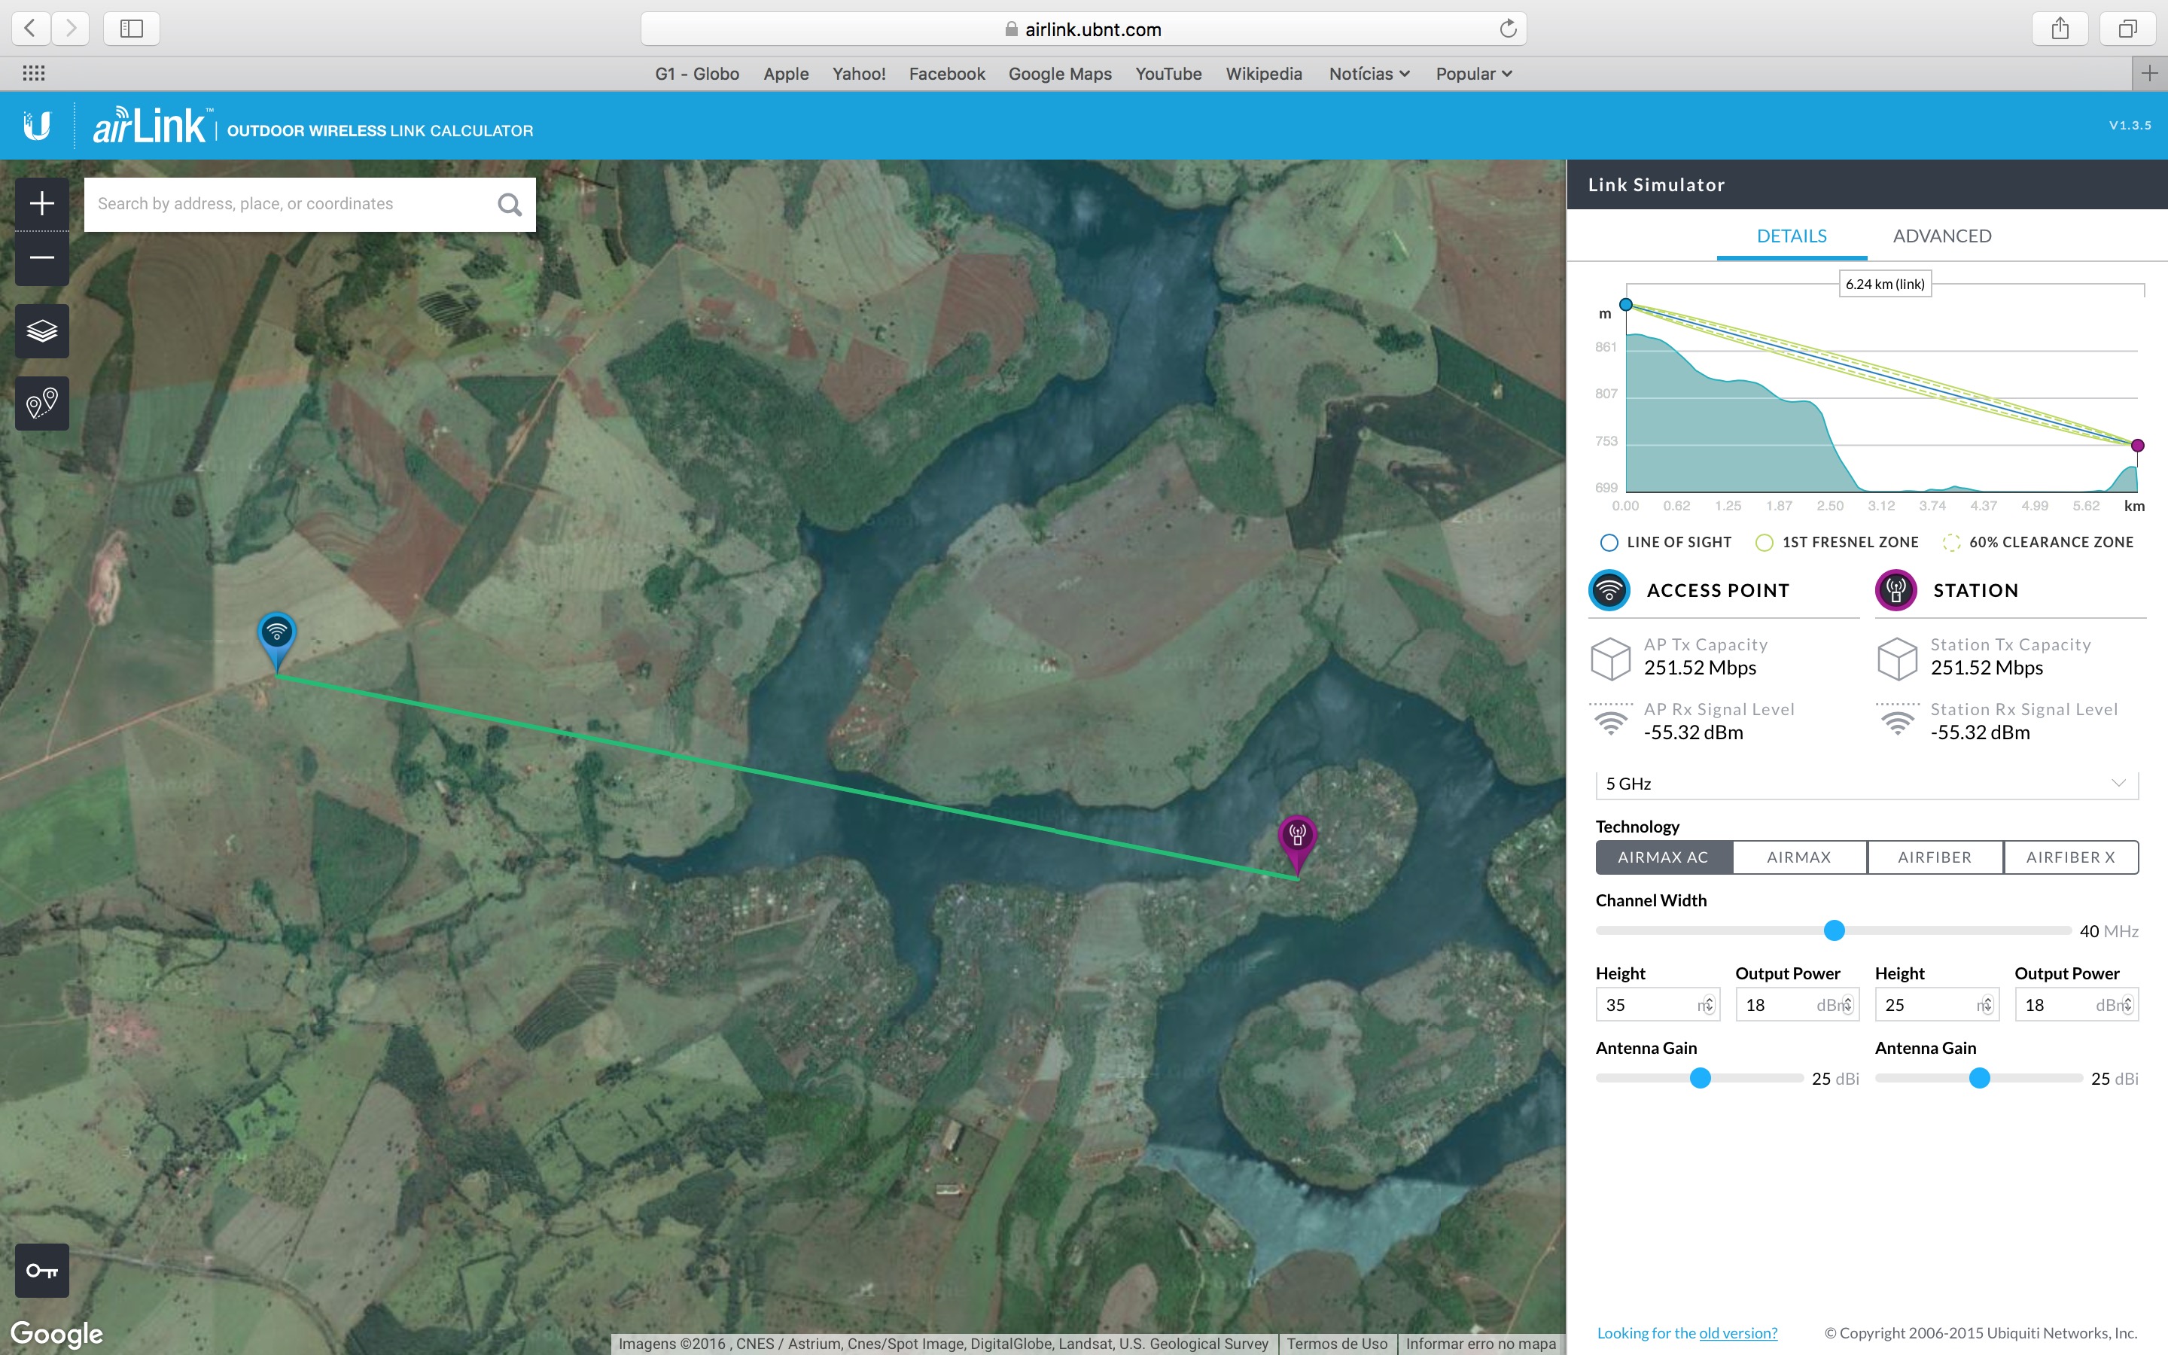Click the Ubiquiti logo in header
Image resolution: width=2168 pixels, height=1355 pixels.
(38, 126)
